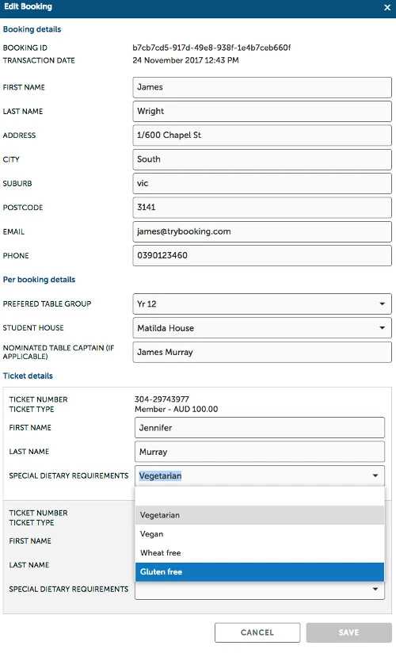The height and width of the screenshot is (653, 396).
Task: Click the Cancel button
Action: (x=257, y=632)
